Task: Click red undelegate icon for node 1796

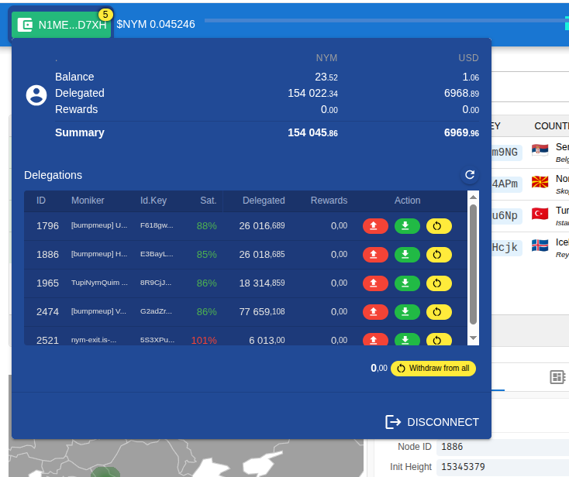Action: tap(375, 226)
